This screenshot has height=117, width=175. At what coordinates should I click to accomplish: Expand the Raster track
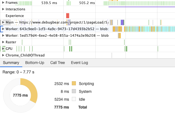(x=3, y=42)
